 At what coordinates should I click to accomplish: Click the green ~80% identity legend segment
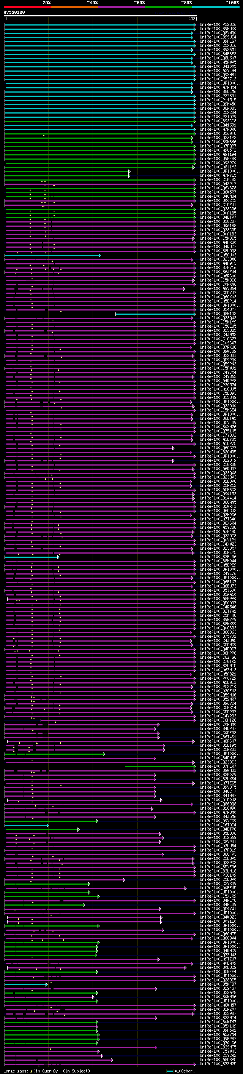tap(169, 7)
